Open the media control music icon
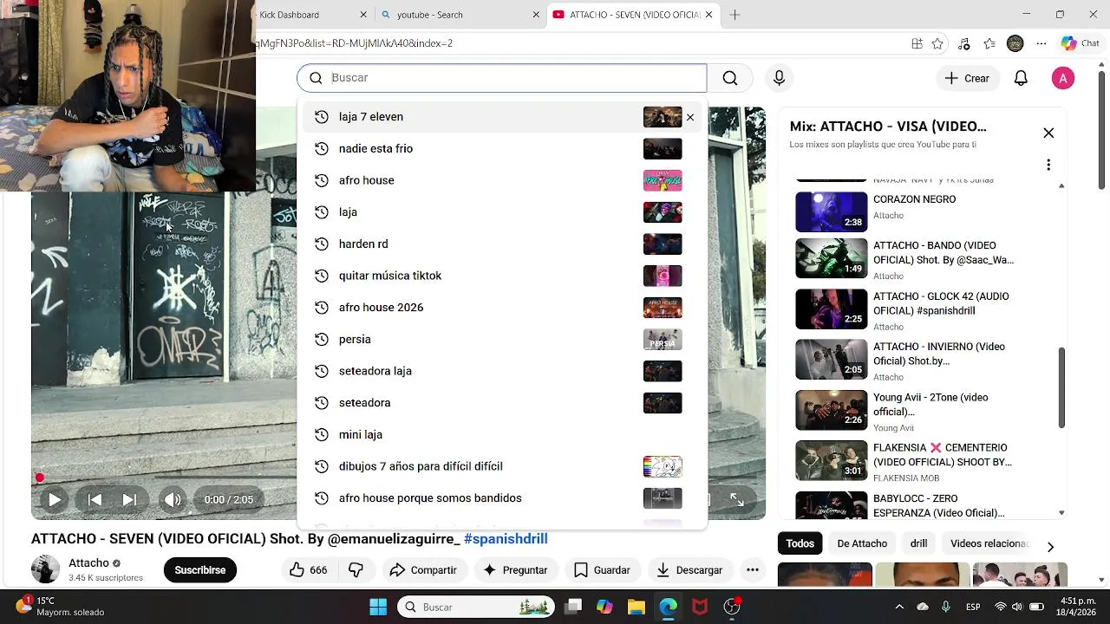This screenshot has width=1110, height=624. [x=963, y=43]
